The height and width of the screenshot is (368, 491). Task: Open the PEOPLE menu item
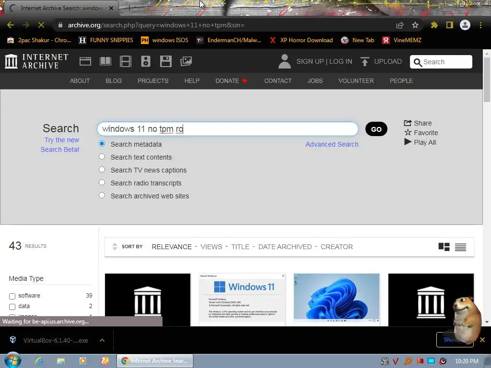[401, 80]
